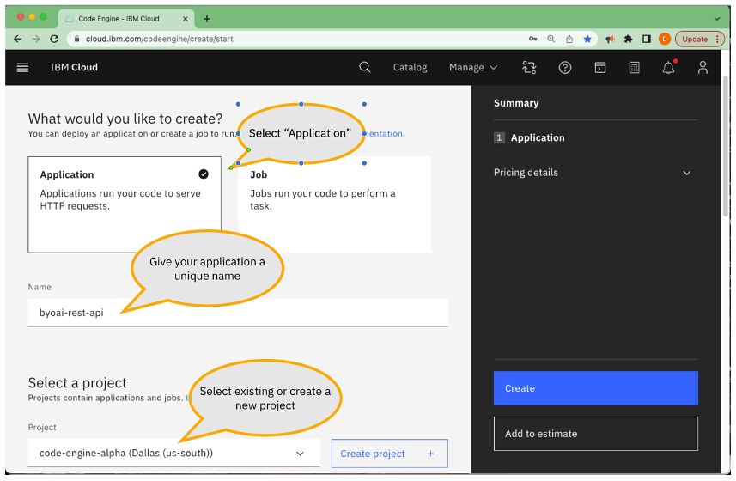The image size is (736, 481).
Task: Click the orange Chrome profile avatar
Action: pyautogui.click(x=664, y=39)
